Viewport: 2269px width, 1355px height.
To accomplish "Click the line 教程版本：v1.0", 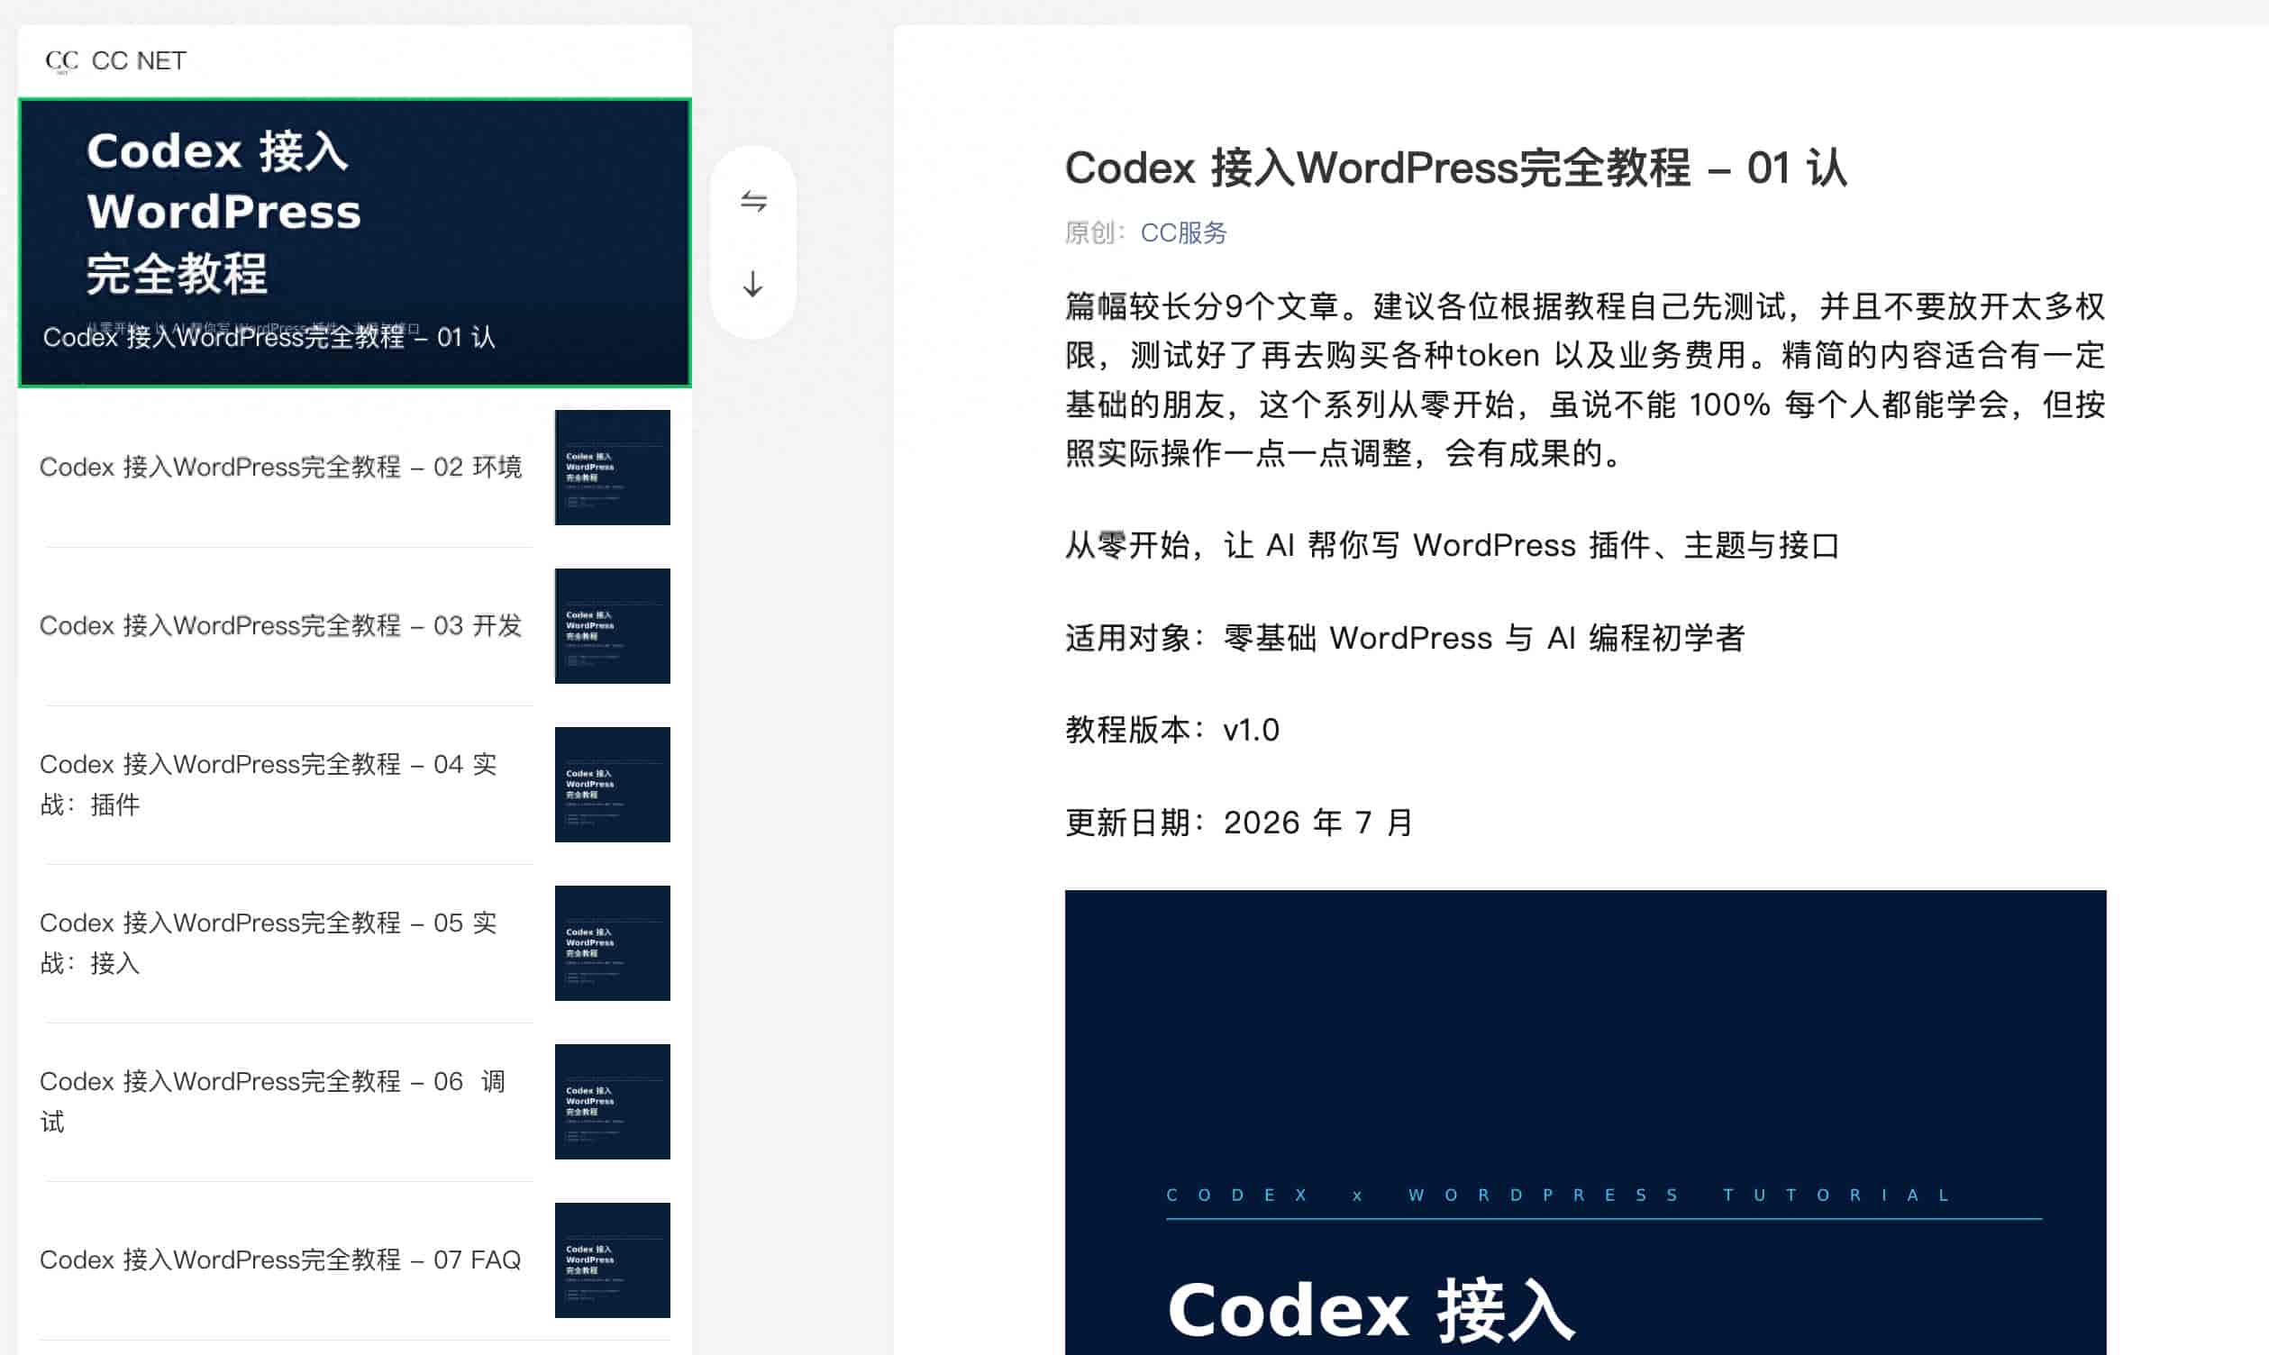I will click(1172, 731).
